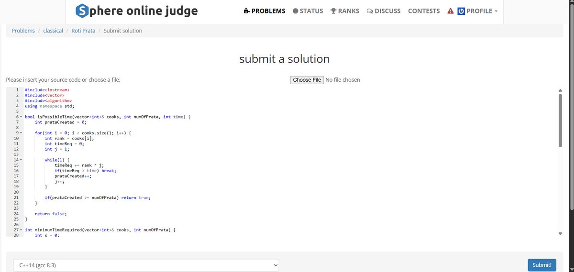This screenshot has height=272, width=574.
Task: Click line number 13 in the gutter
Action: [16, 154]
